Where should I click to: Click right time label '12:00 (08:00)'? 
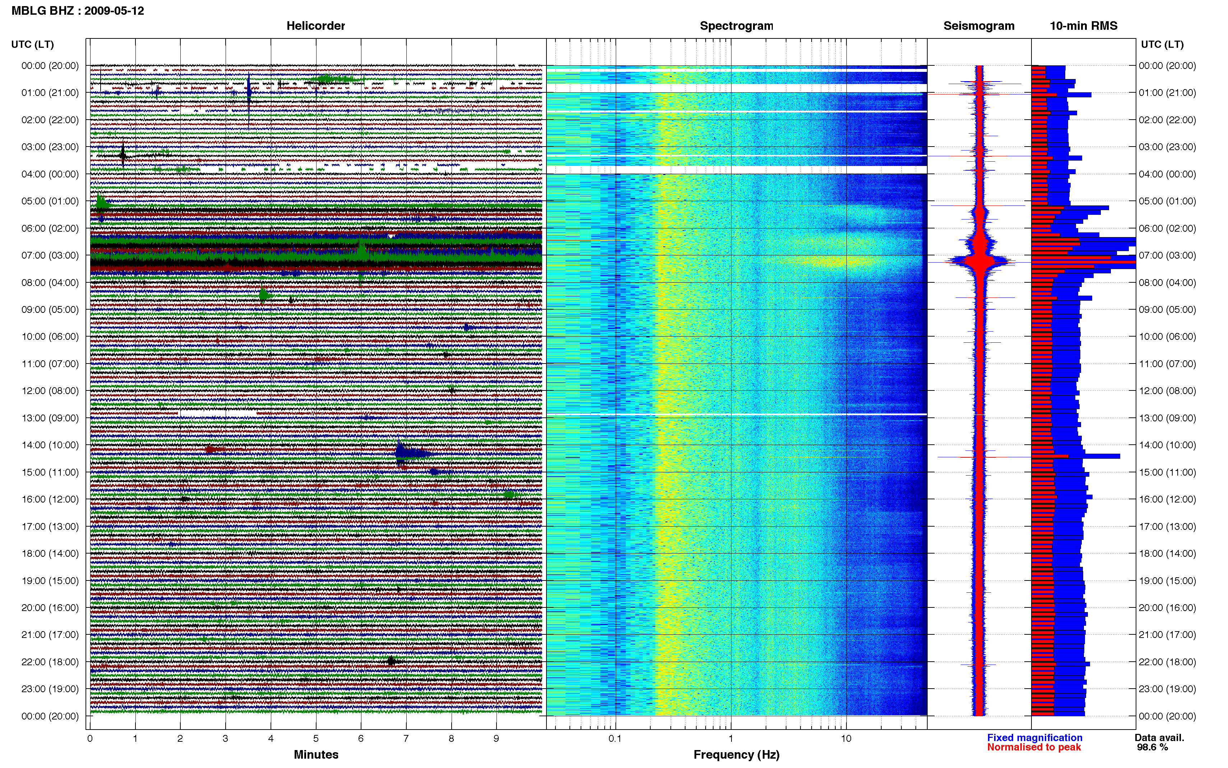(x=1167, y=390)
